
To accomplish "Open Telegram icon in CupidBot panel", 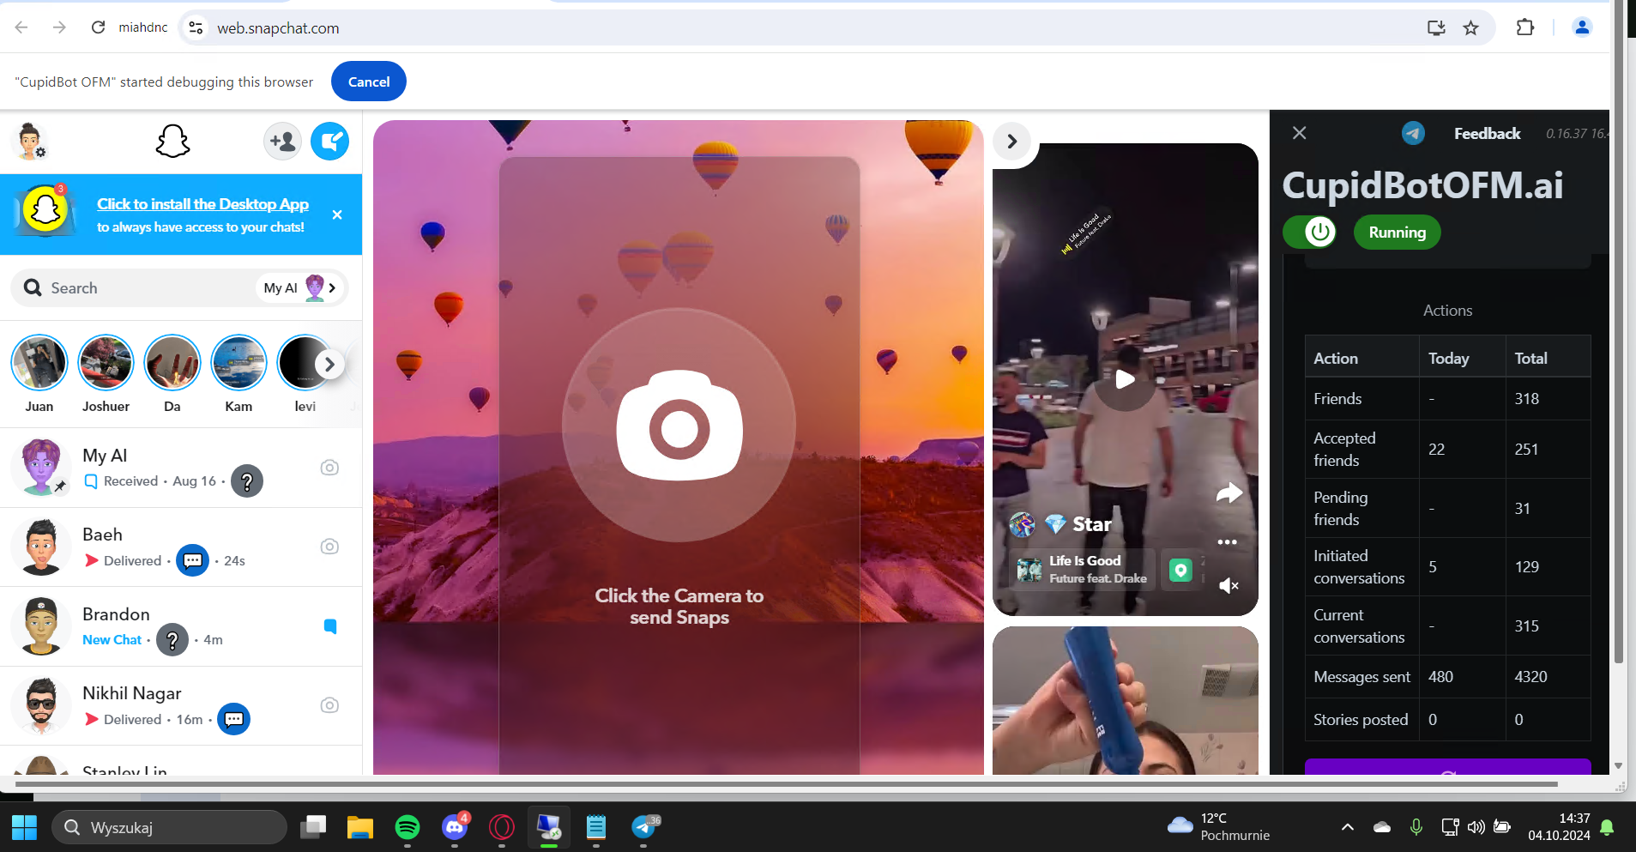I will (x=1413, y=133).
